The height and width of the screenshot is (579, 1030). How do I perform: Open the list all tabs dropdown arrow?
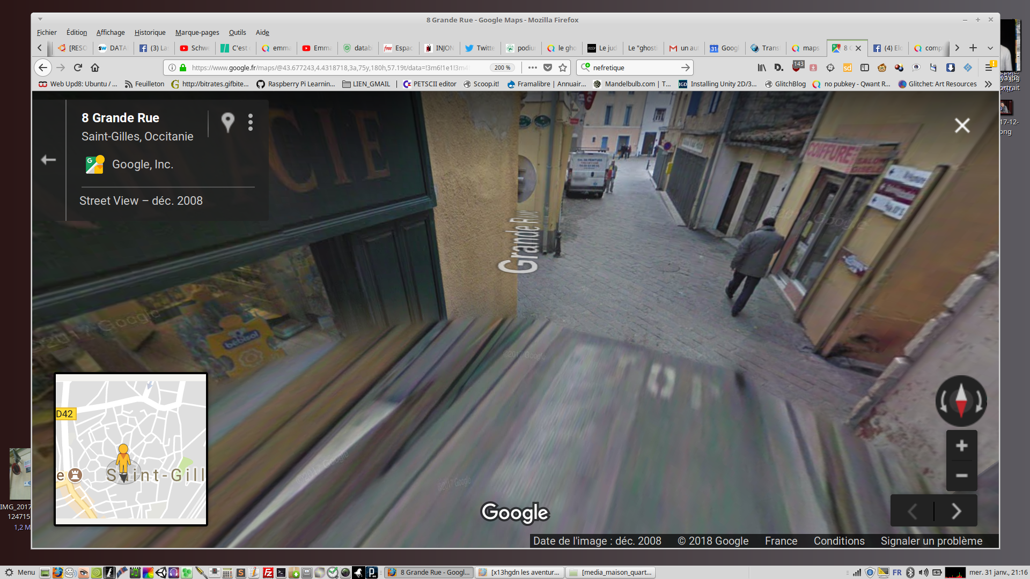pos(990,48)
